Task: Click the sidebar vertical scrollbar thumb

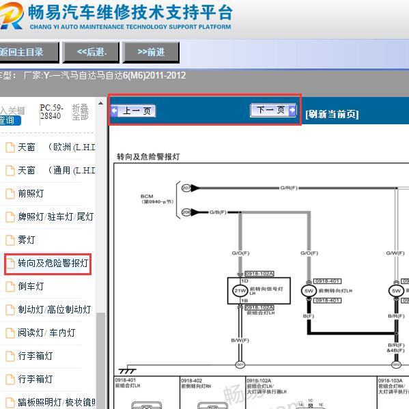Action: (100, 360)
